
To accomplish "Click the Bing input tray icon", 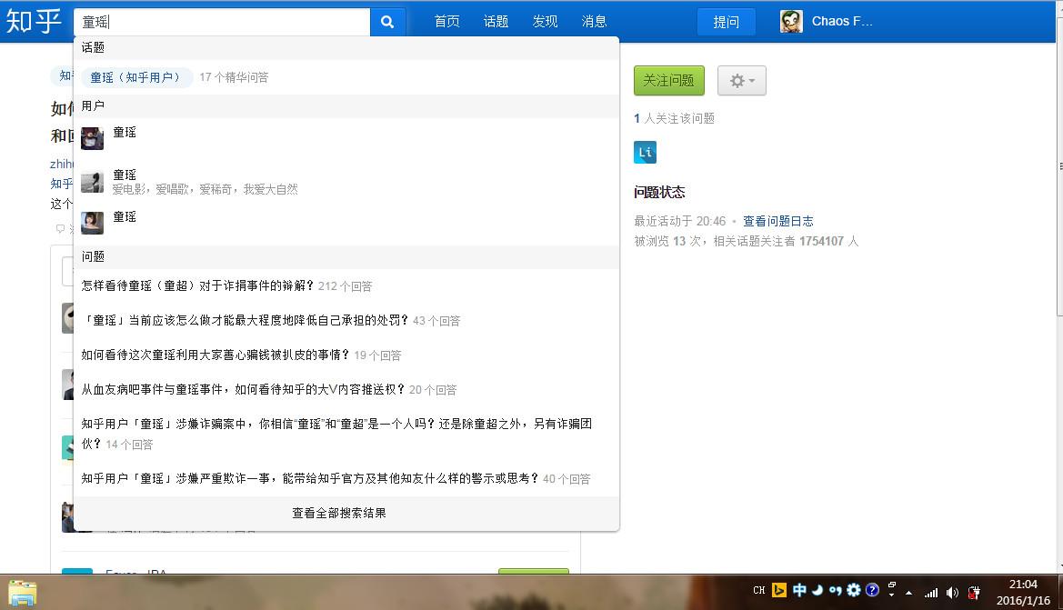I will point(779,590).
